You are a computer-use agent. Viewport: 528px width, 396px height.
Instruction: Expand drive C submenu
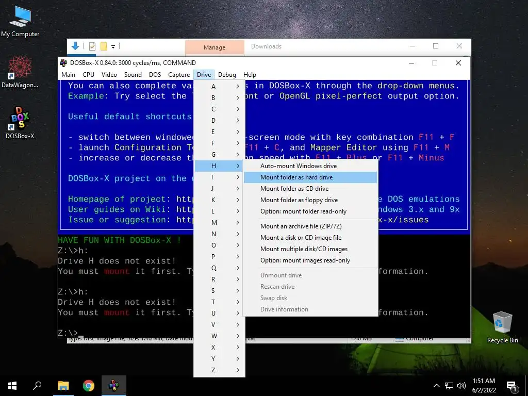click(x=219, y=109)
